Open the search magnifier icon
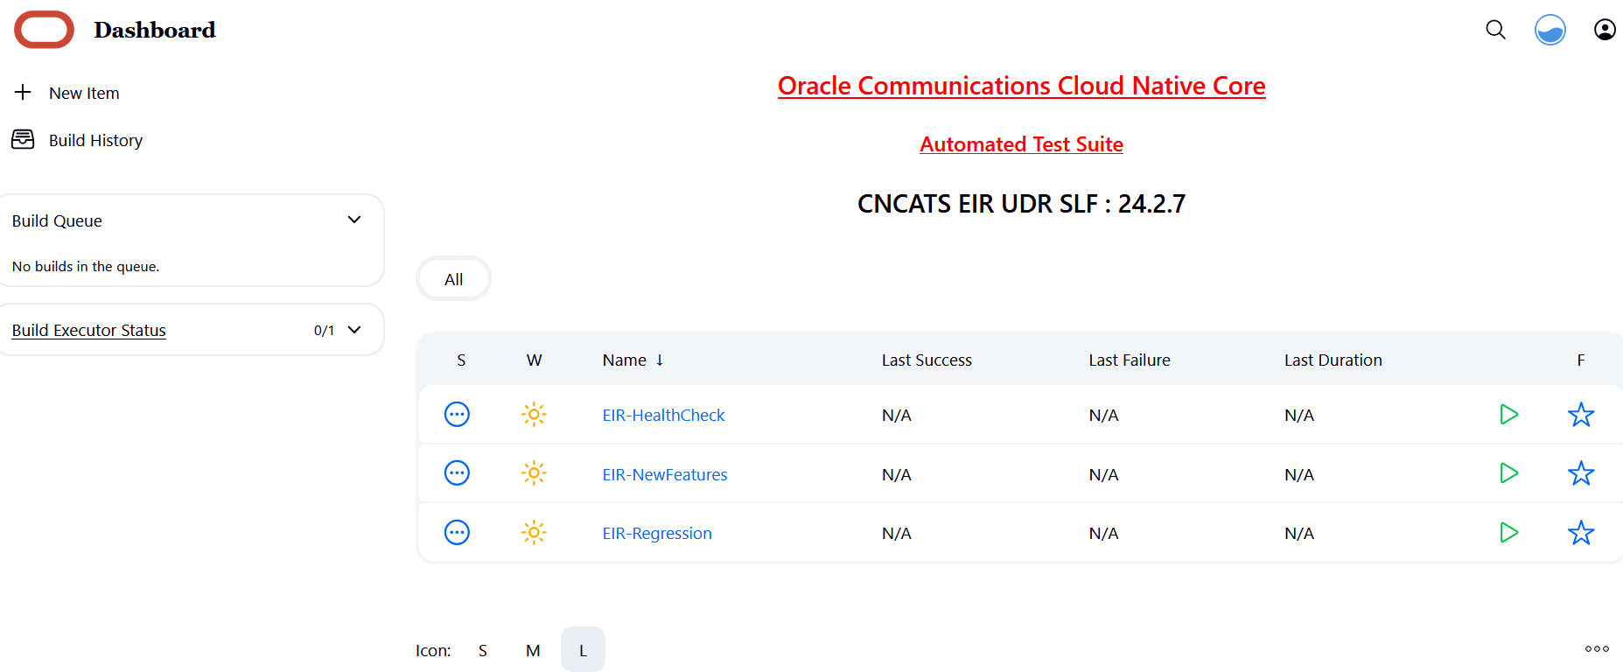This screenshot has height=672, width=1623. point(1496,30)
